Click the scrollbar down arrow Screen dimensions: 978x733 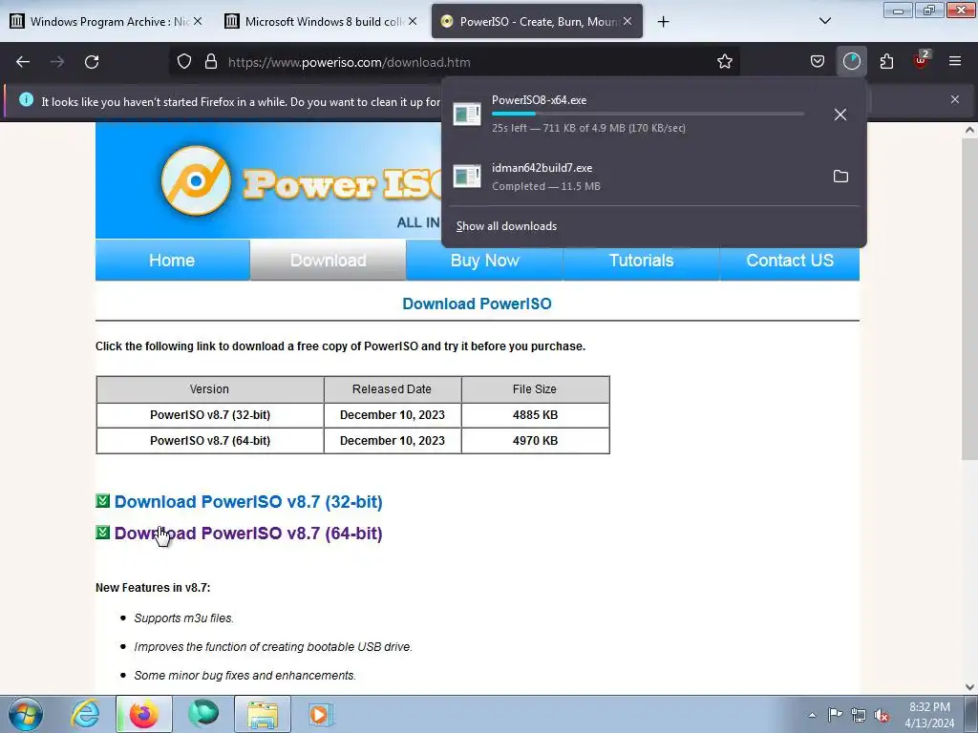(x=969, y=687)
